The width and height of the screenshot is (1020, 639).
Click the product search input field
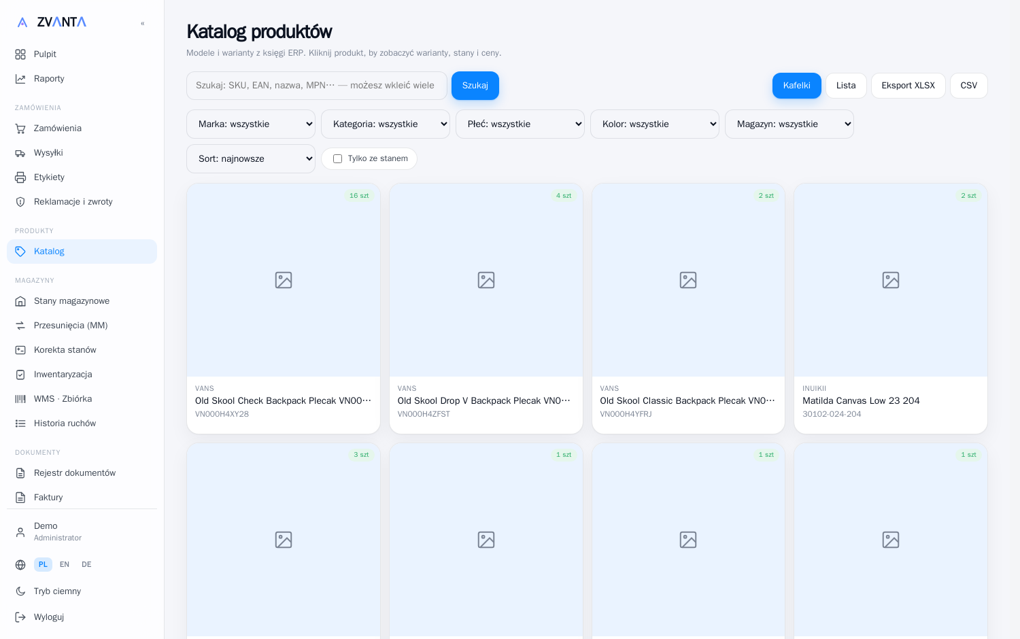click(317, 86)
